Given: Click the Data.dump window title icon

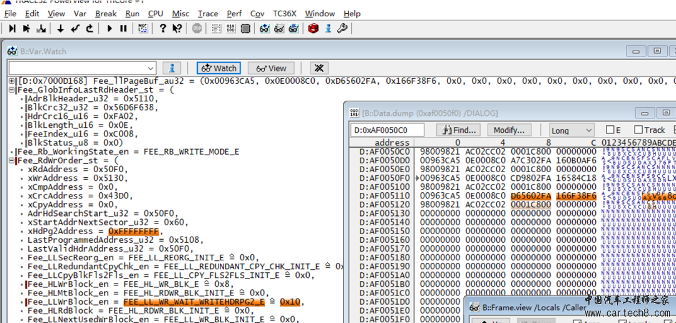Looking at the screenshot, I should (354, 113).
